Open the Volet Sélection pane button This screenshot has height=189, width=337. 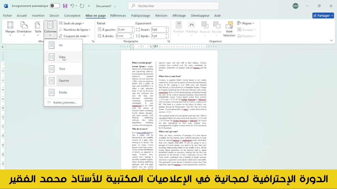[x=229, y=29]
